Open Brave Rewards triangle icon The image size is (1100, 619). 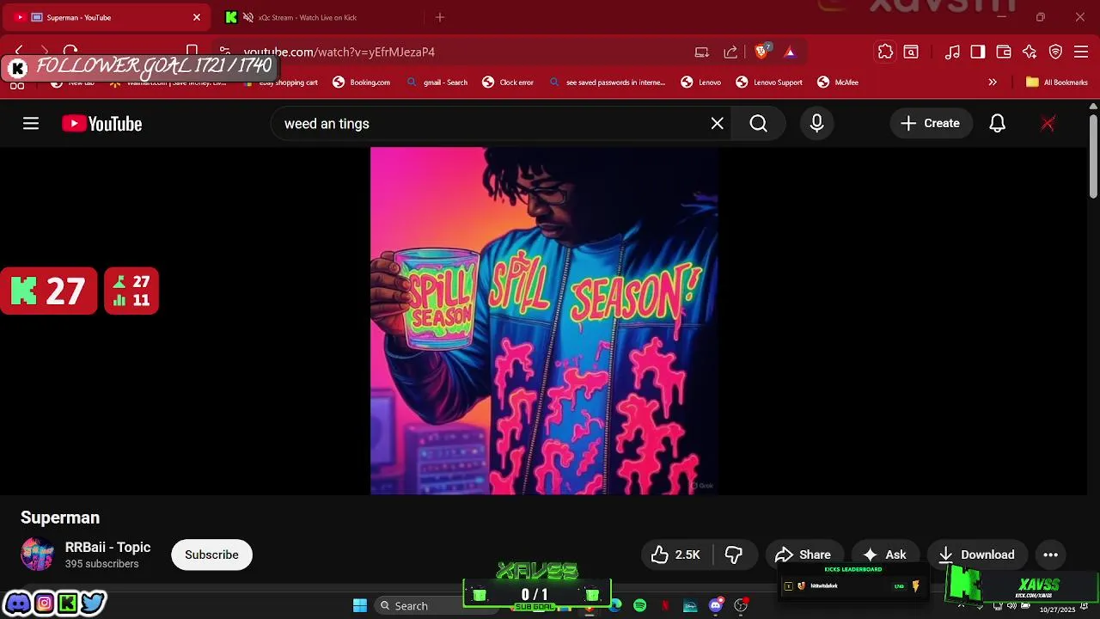(x=789, y=52)
